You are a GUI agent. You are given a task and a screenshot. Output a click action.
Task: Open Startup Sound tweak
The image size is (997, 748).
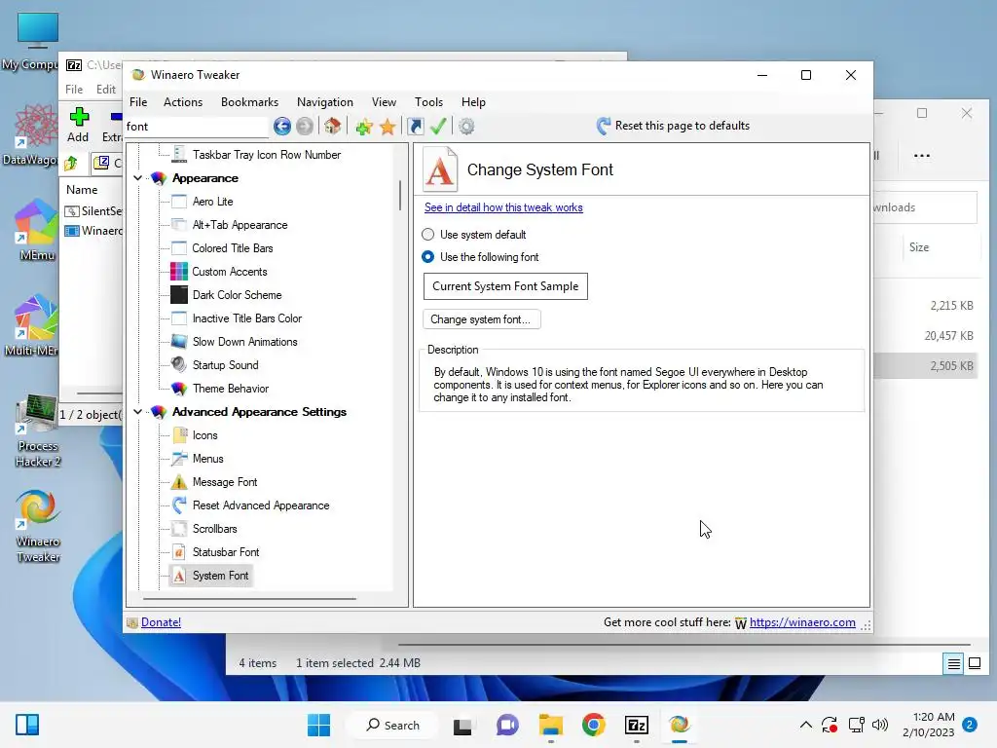point(225,365)
